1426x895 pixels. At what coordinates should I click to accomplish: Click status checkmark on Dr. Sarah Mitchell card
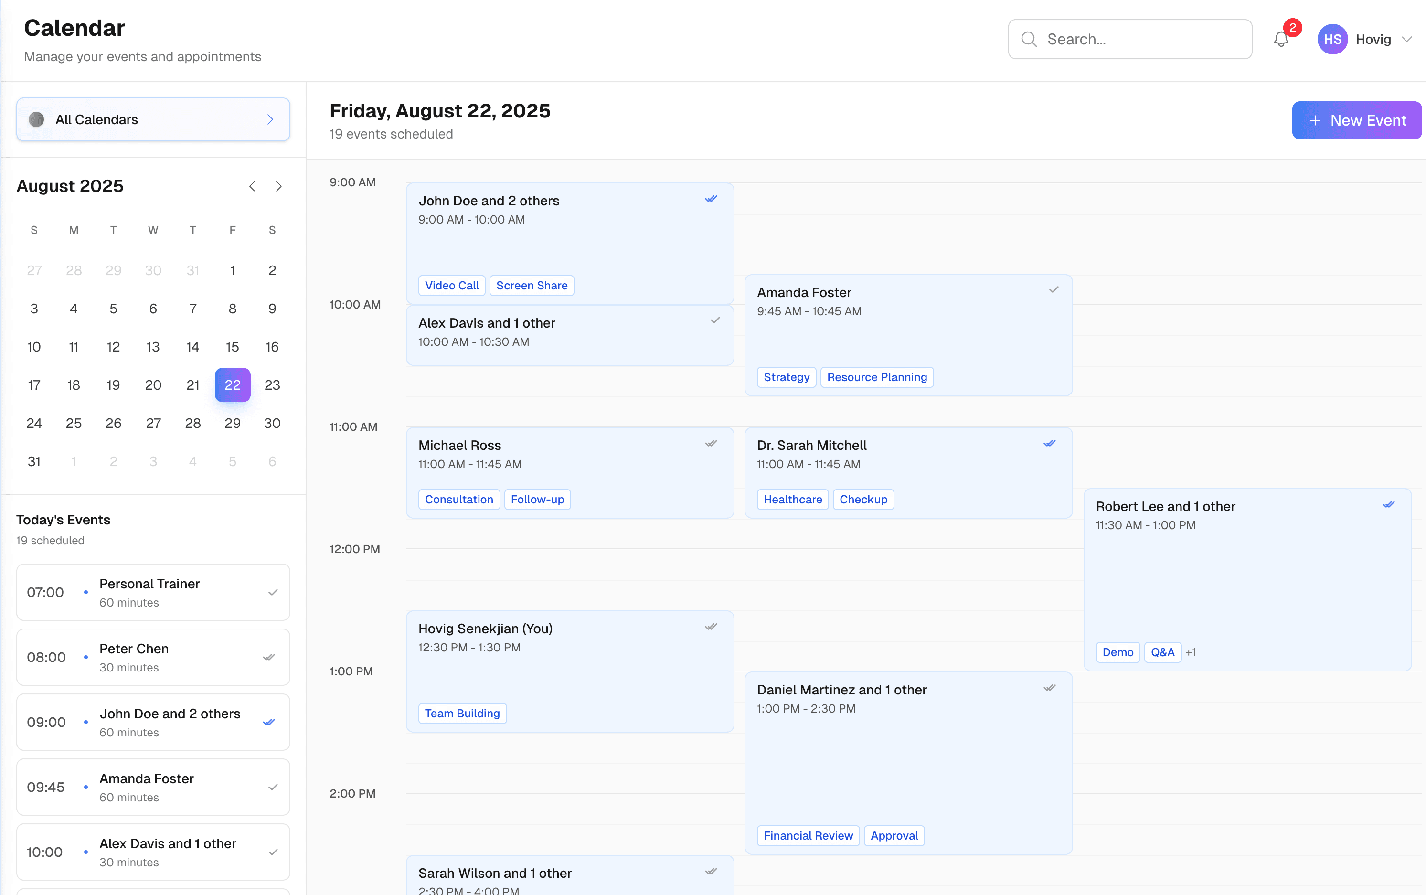click(x=1050, y=443)
